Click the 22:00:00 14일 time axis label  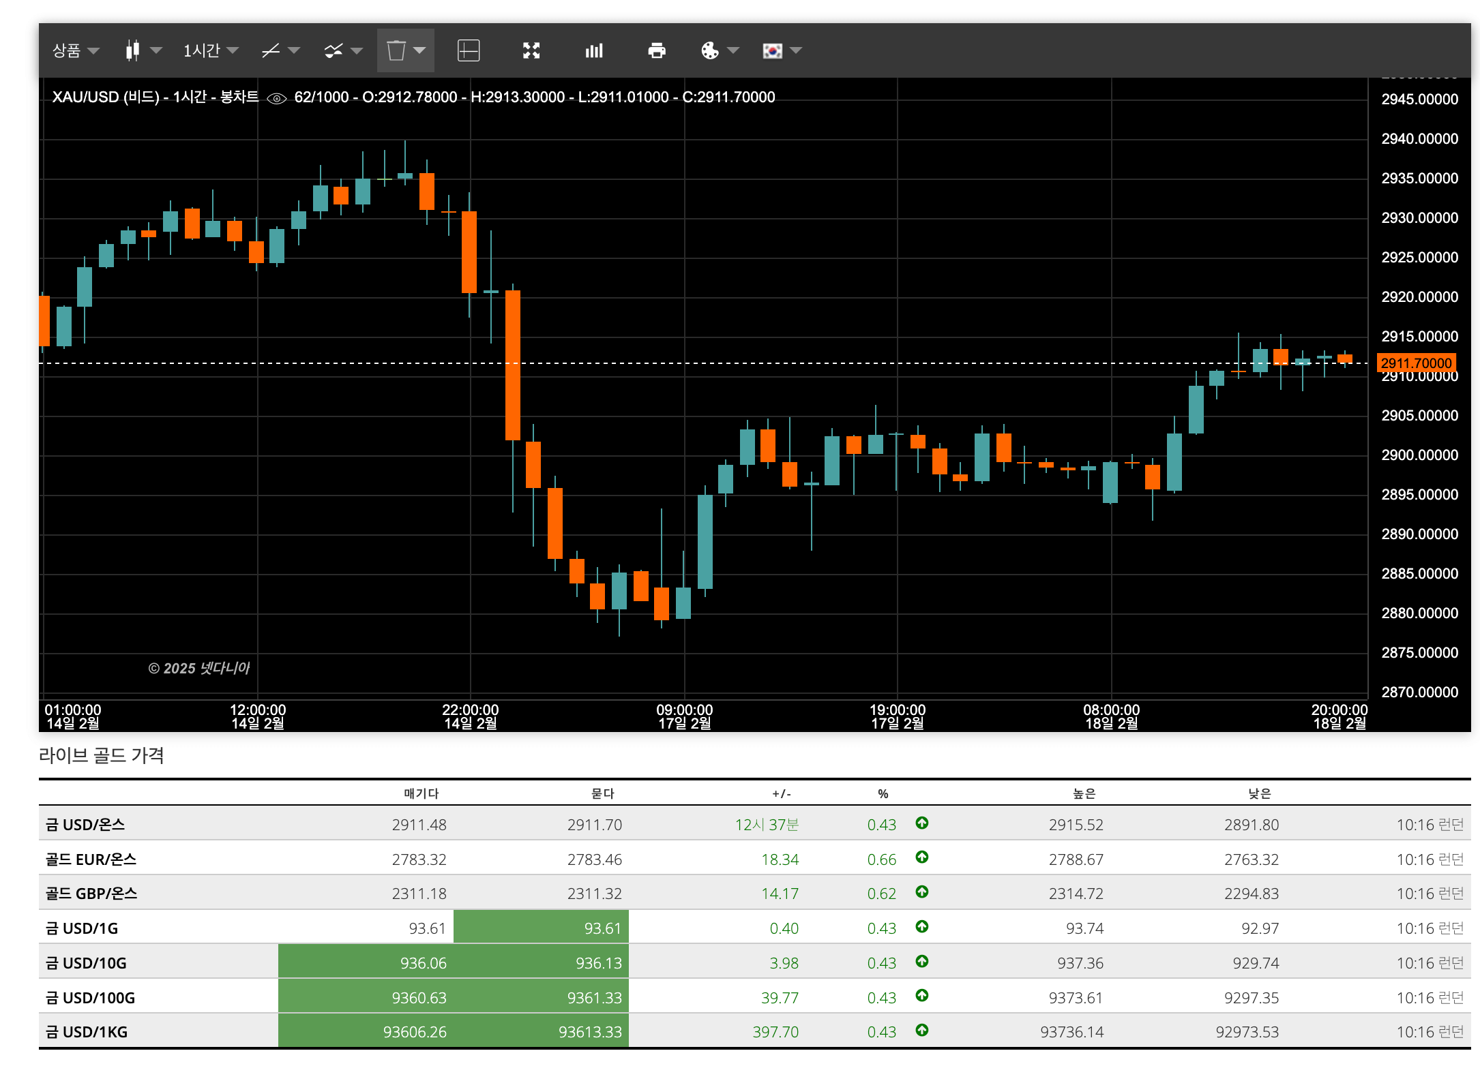[471, 716]
